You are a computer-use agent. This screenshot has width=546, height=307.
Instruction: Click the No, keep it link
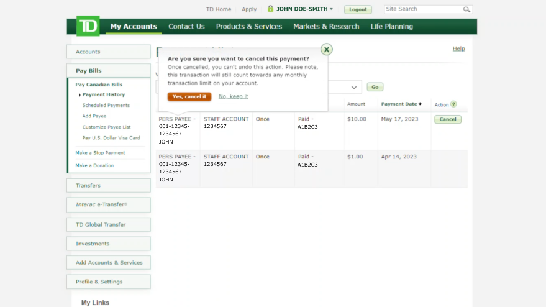click(234, 96)
